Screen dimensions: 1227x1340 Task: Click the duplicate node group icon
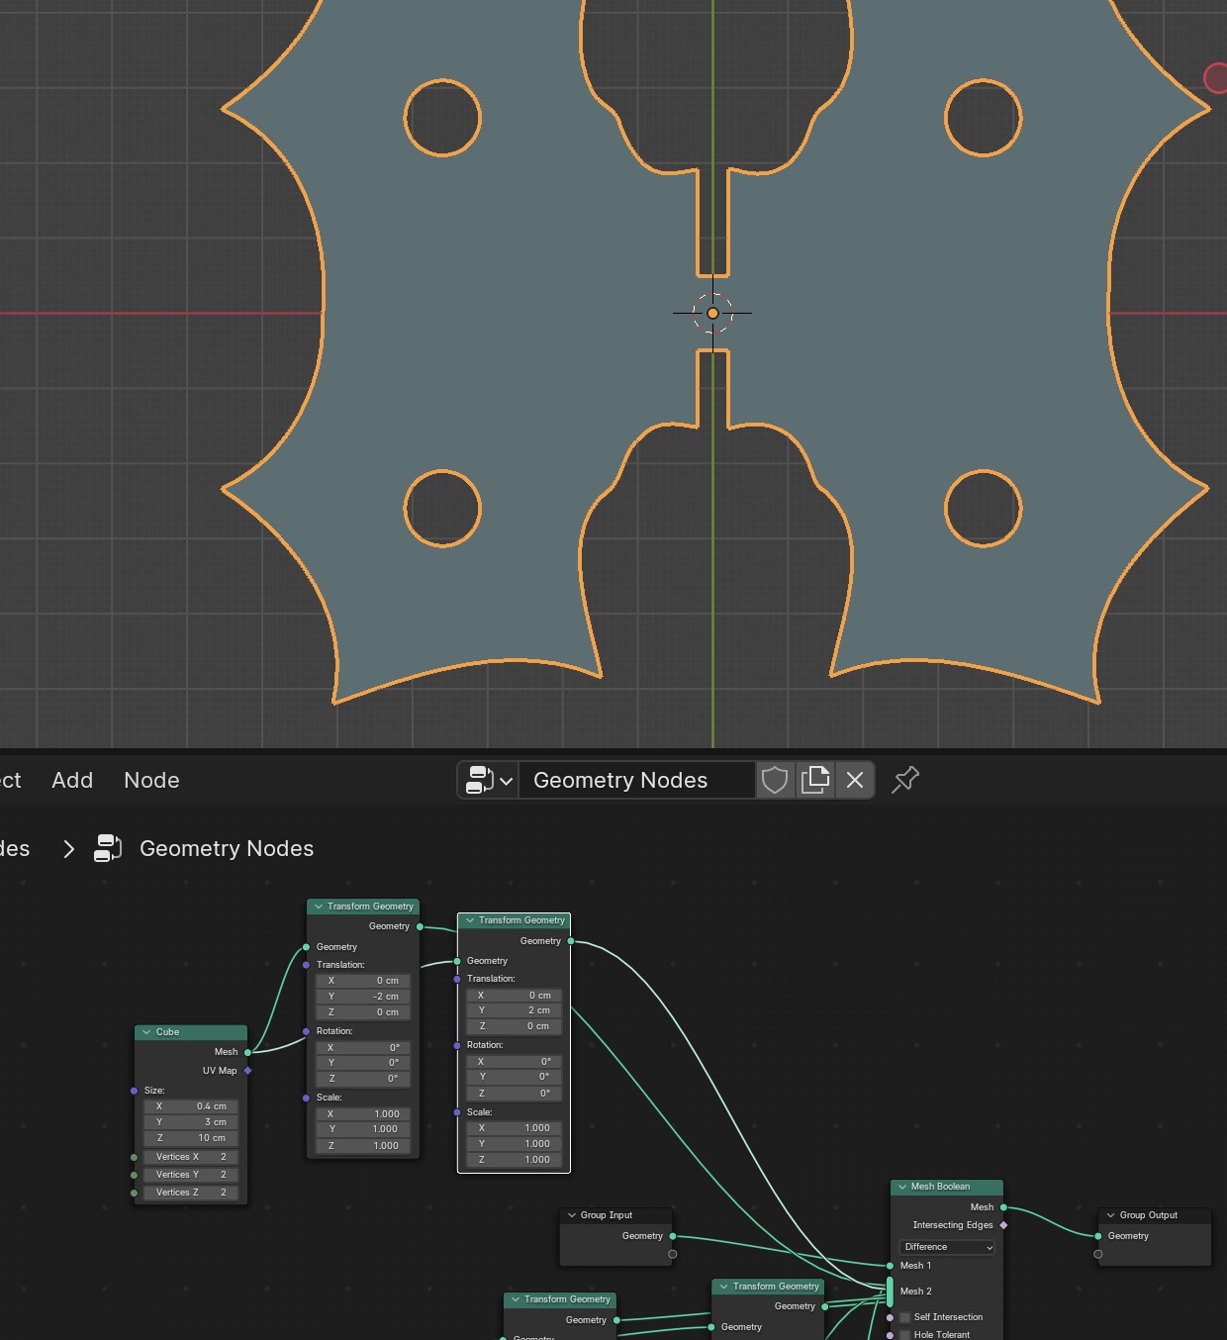pyautogui.click(x=814, y=780)
